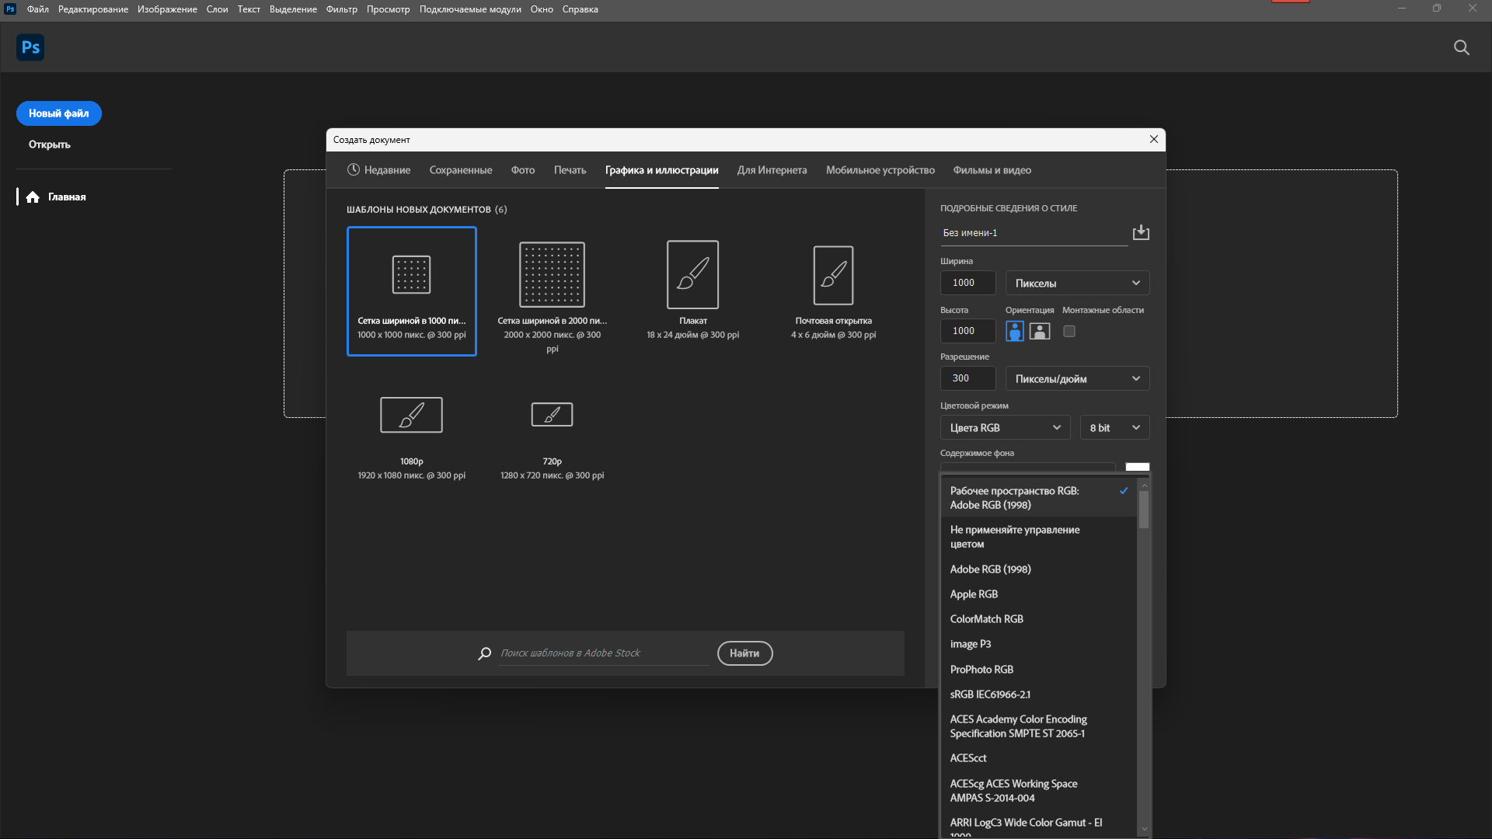Click the Photoshop icon in title bar
The height and width of the screenshot is (839, 1492).
pyautogui.click(x=10, y=9)
